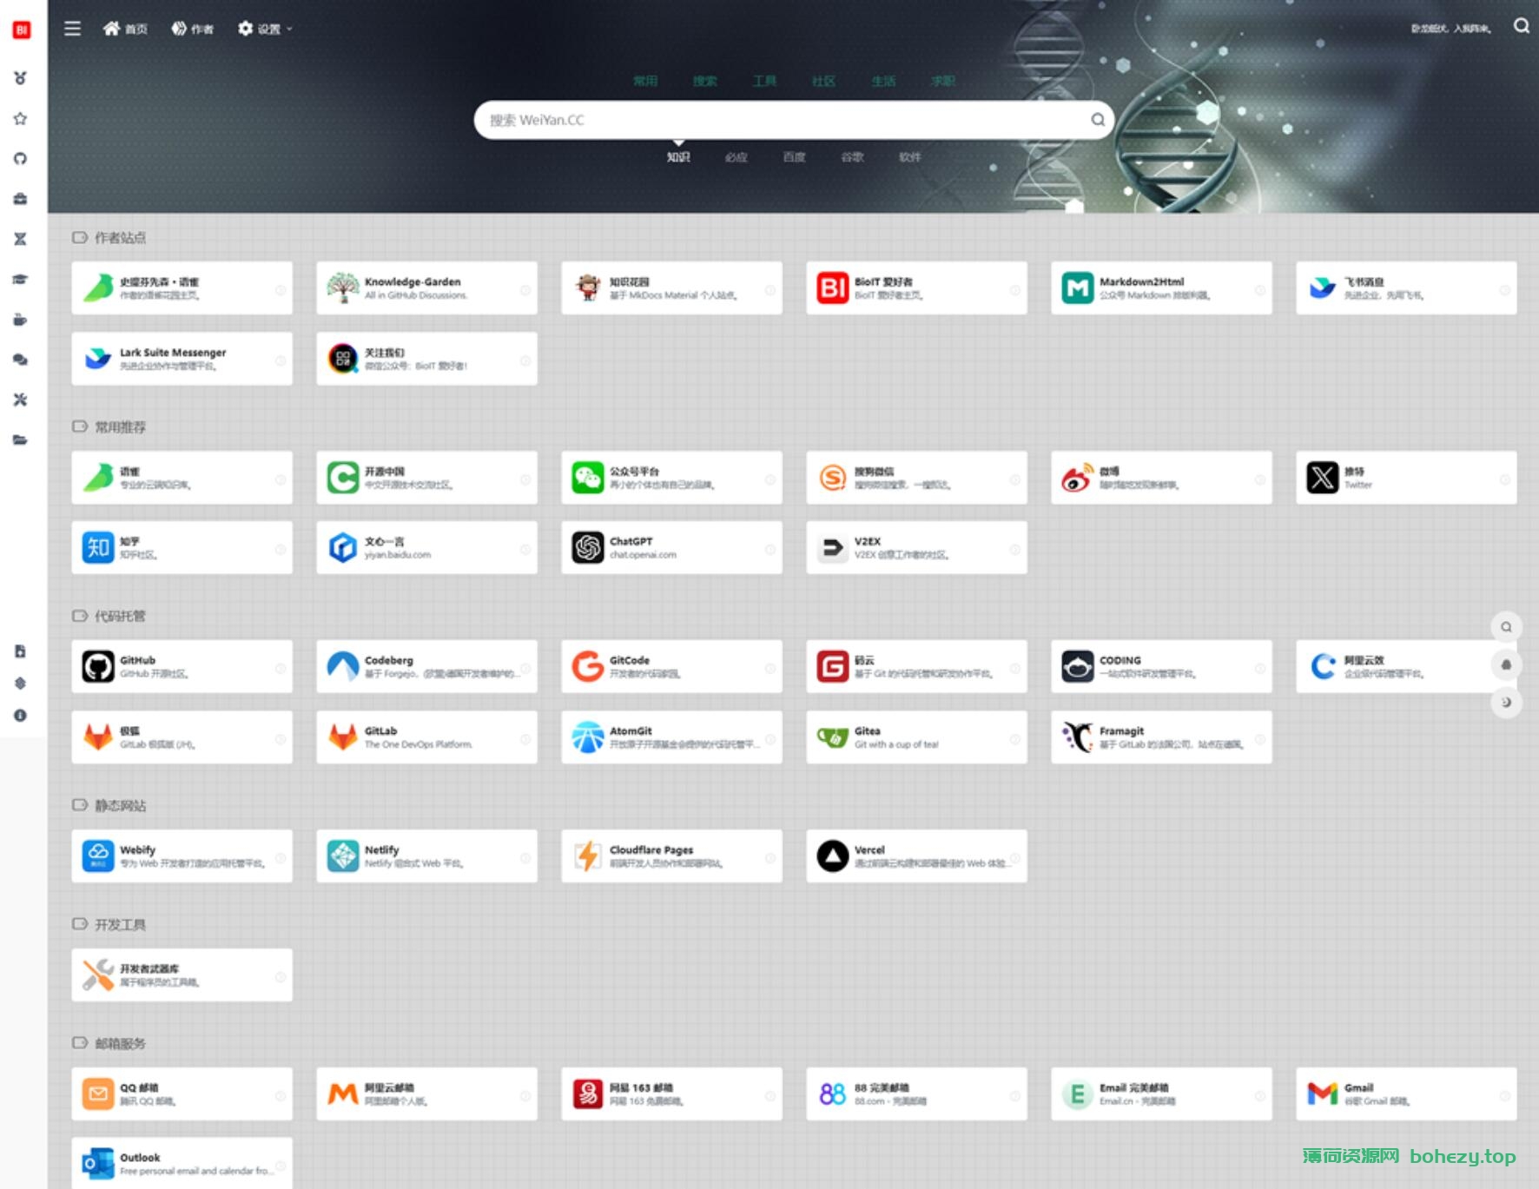Click the 作者站点 section heading
The image size is (1539, 1189).
[x=120, y=238]
